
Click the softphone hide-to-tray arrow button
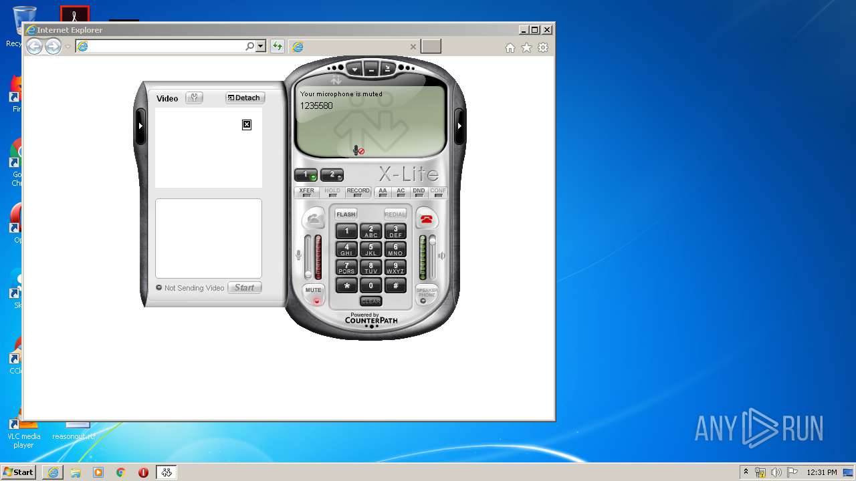pos(387,69)
